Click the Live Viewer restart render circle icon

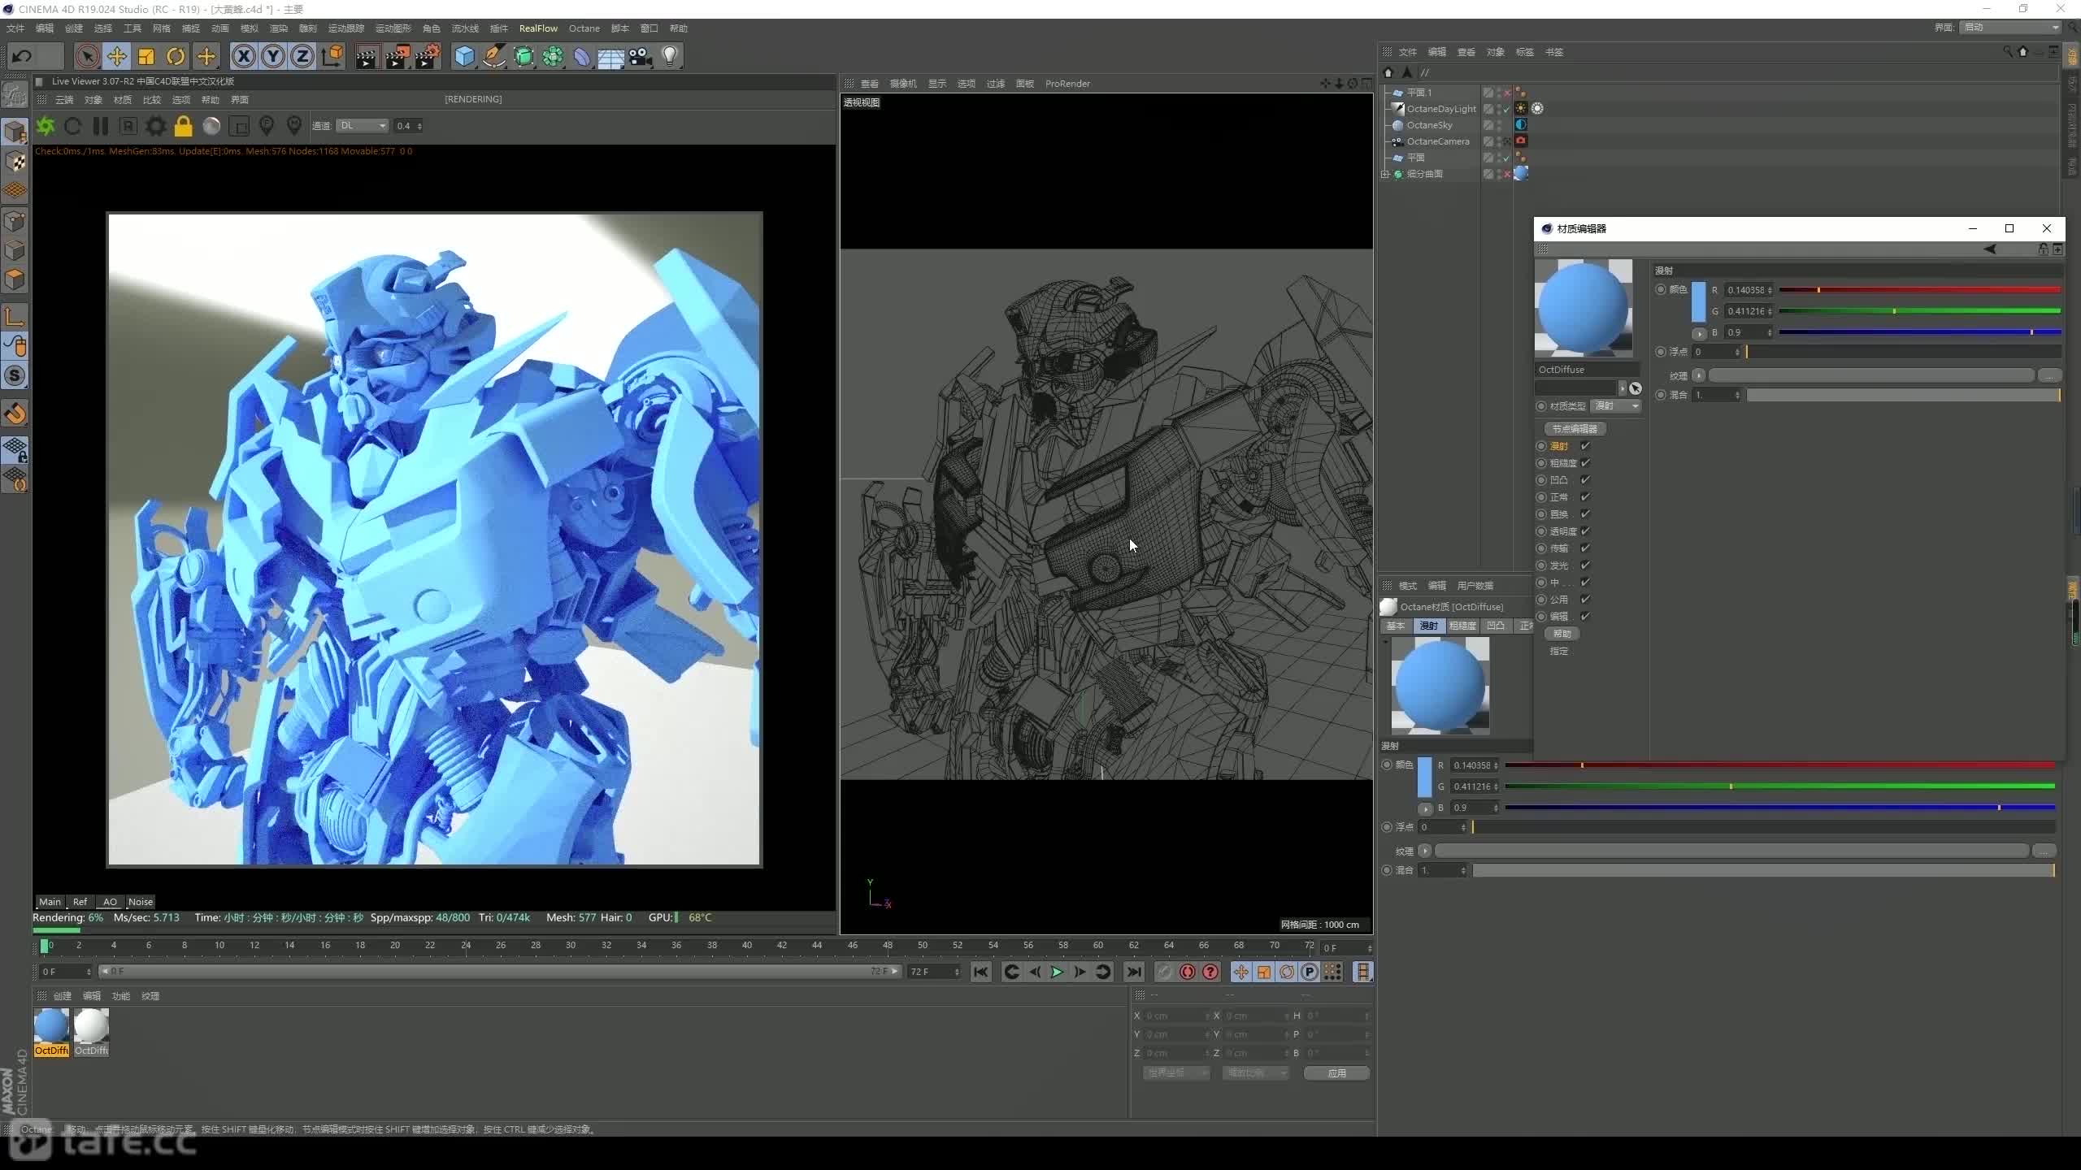[73, 126]
